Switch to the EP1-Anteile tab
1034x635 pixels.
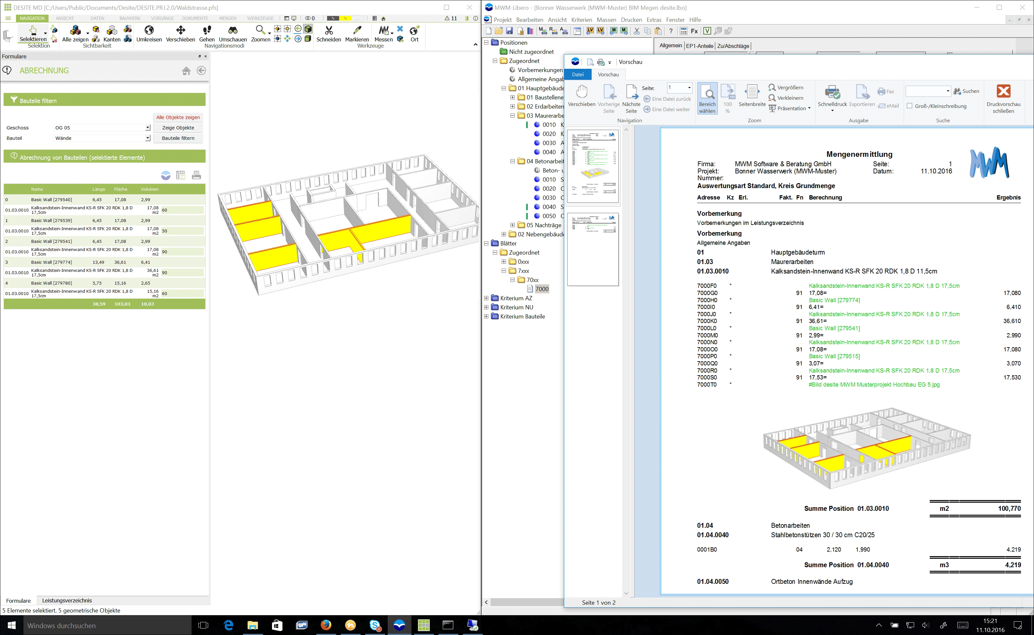point(699,46)
